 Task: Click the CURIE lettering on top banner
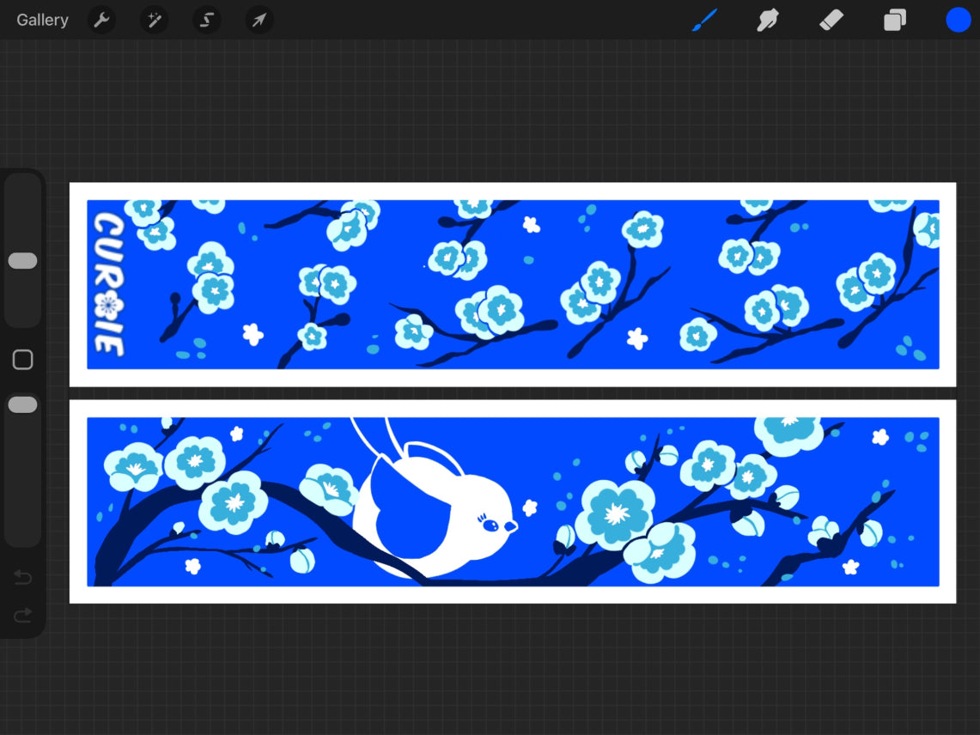tap(108, 284)
